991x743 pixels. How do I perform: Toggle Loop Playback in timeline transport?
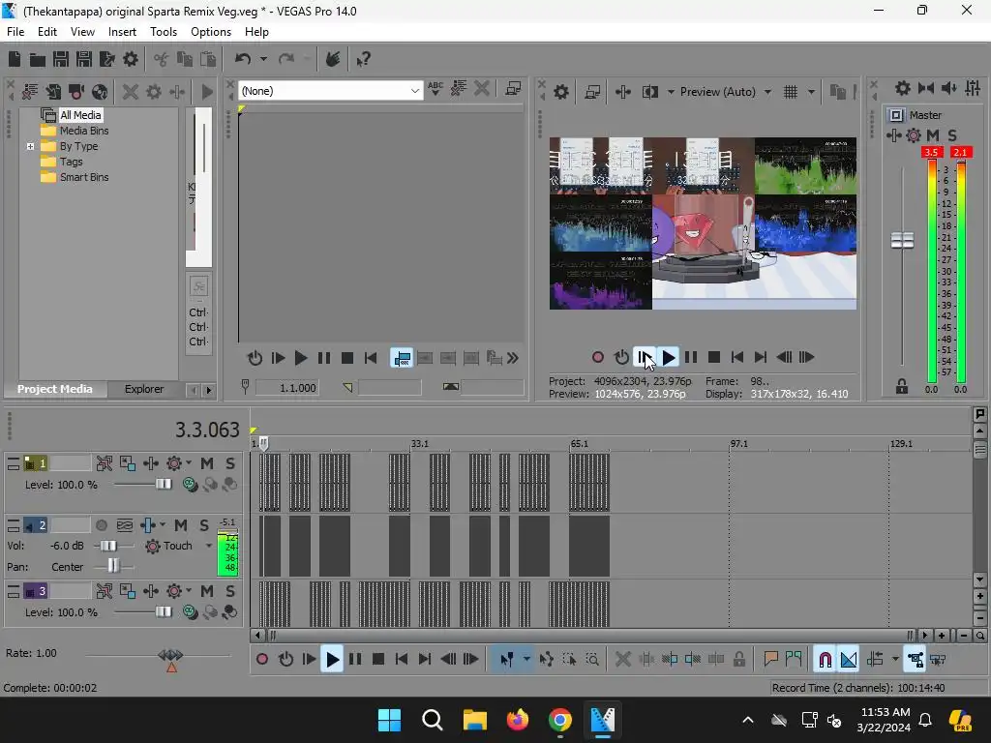[x=285, y=660]
